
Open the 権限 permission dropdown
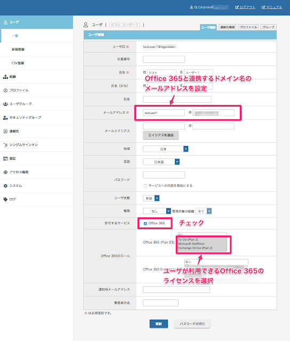pyautogui.click(x=157, y=211)
